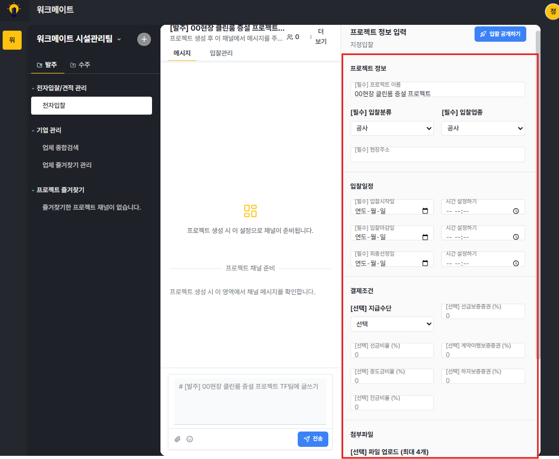Expand the 워크메이트 시설관리팀 team chevron
The image size is (559, 459).
coord(119,39)
